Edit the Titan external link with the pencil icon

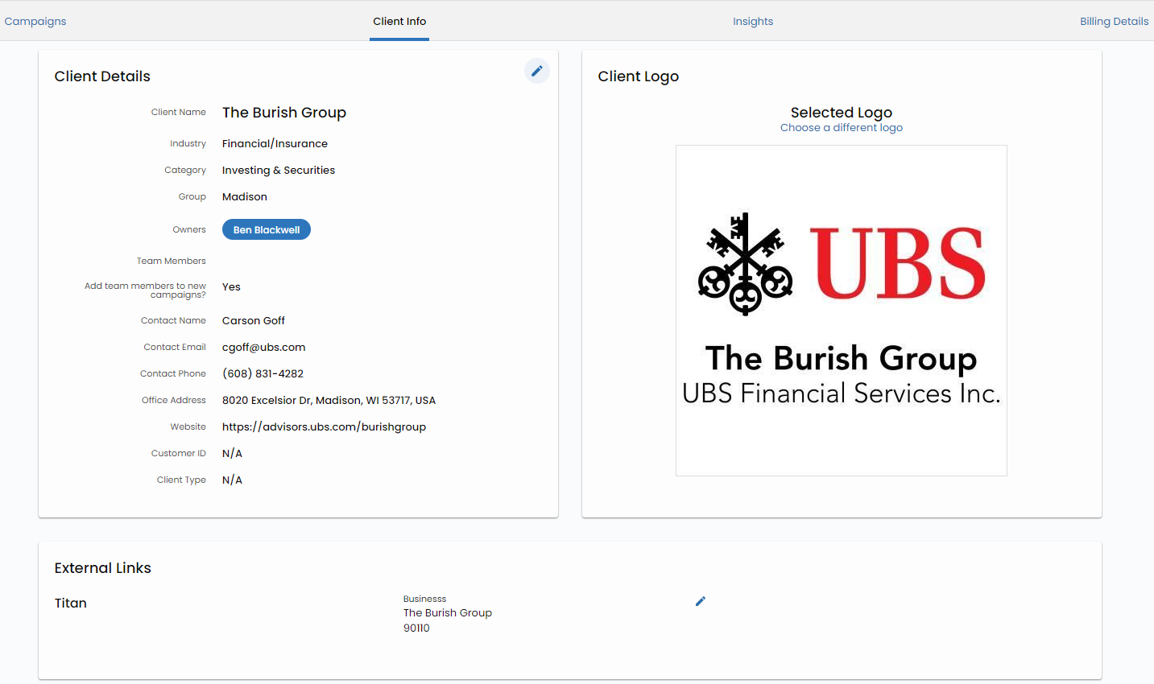coord(701,601)
